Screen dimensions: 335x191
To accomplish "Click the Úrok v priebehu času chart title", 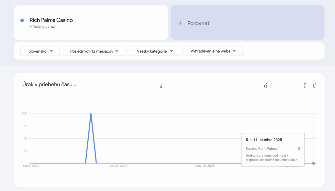I will 50,84.
